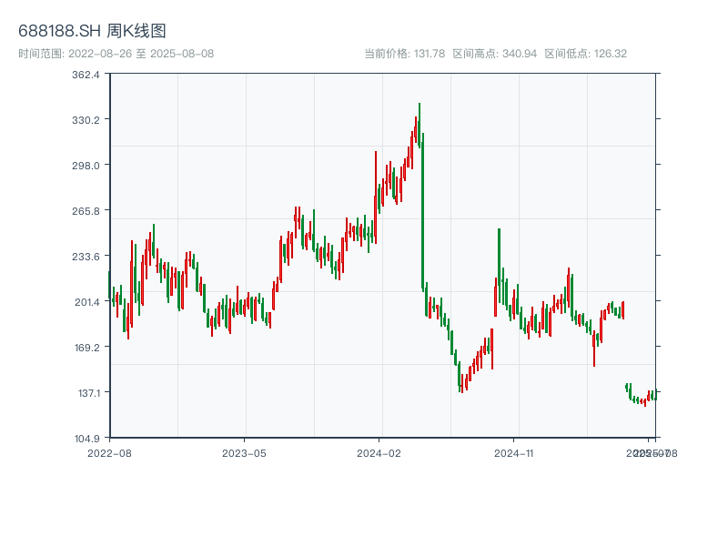
Task: Select the 2024-11 date tick label
Action: (515, 452)
